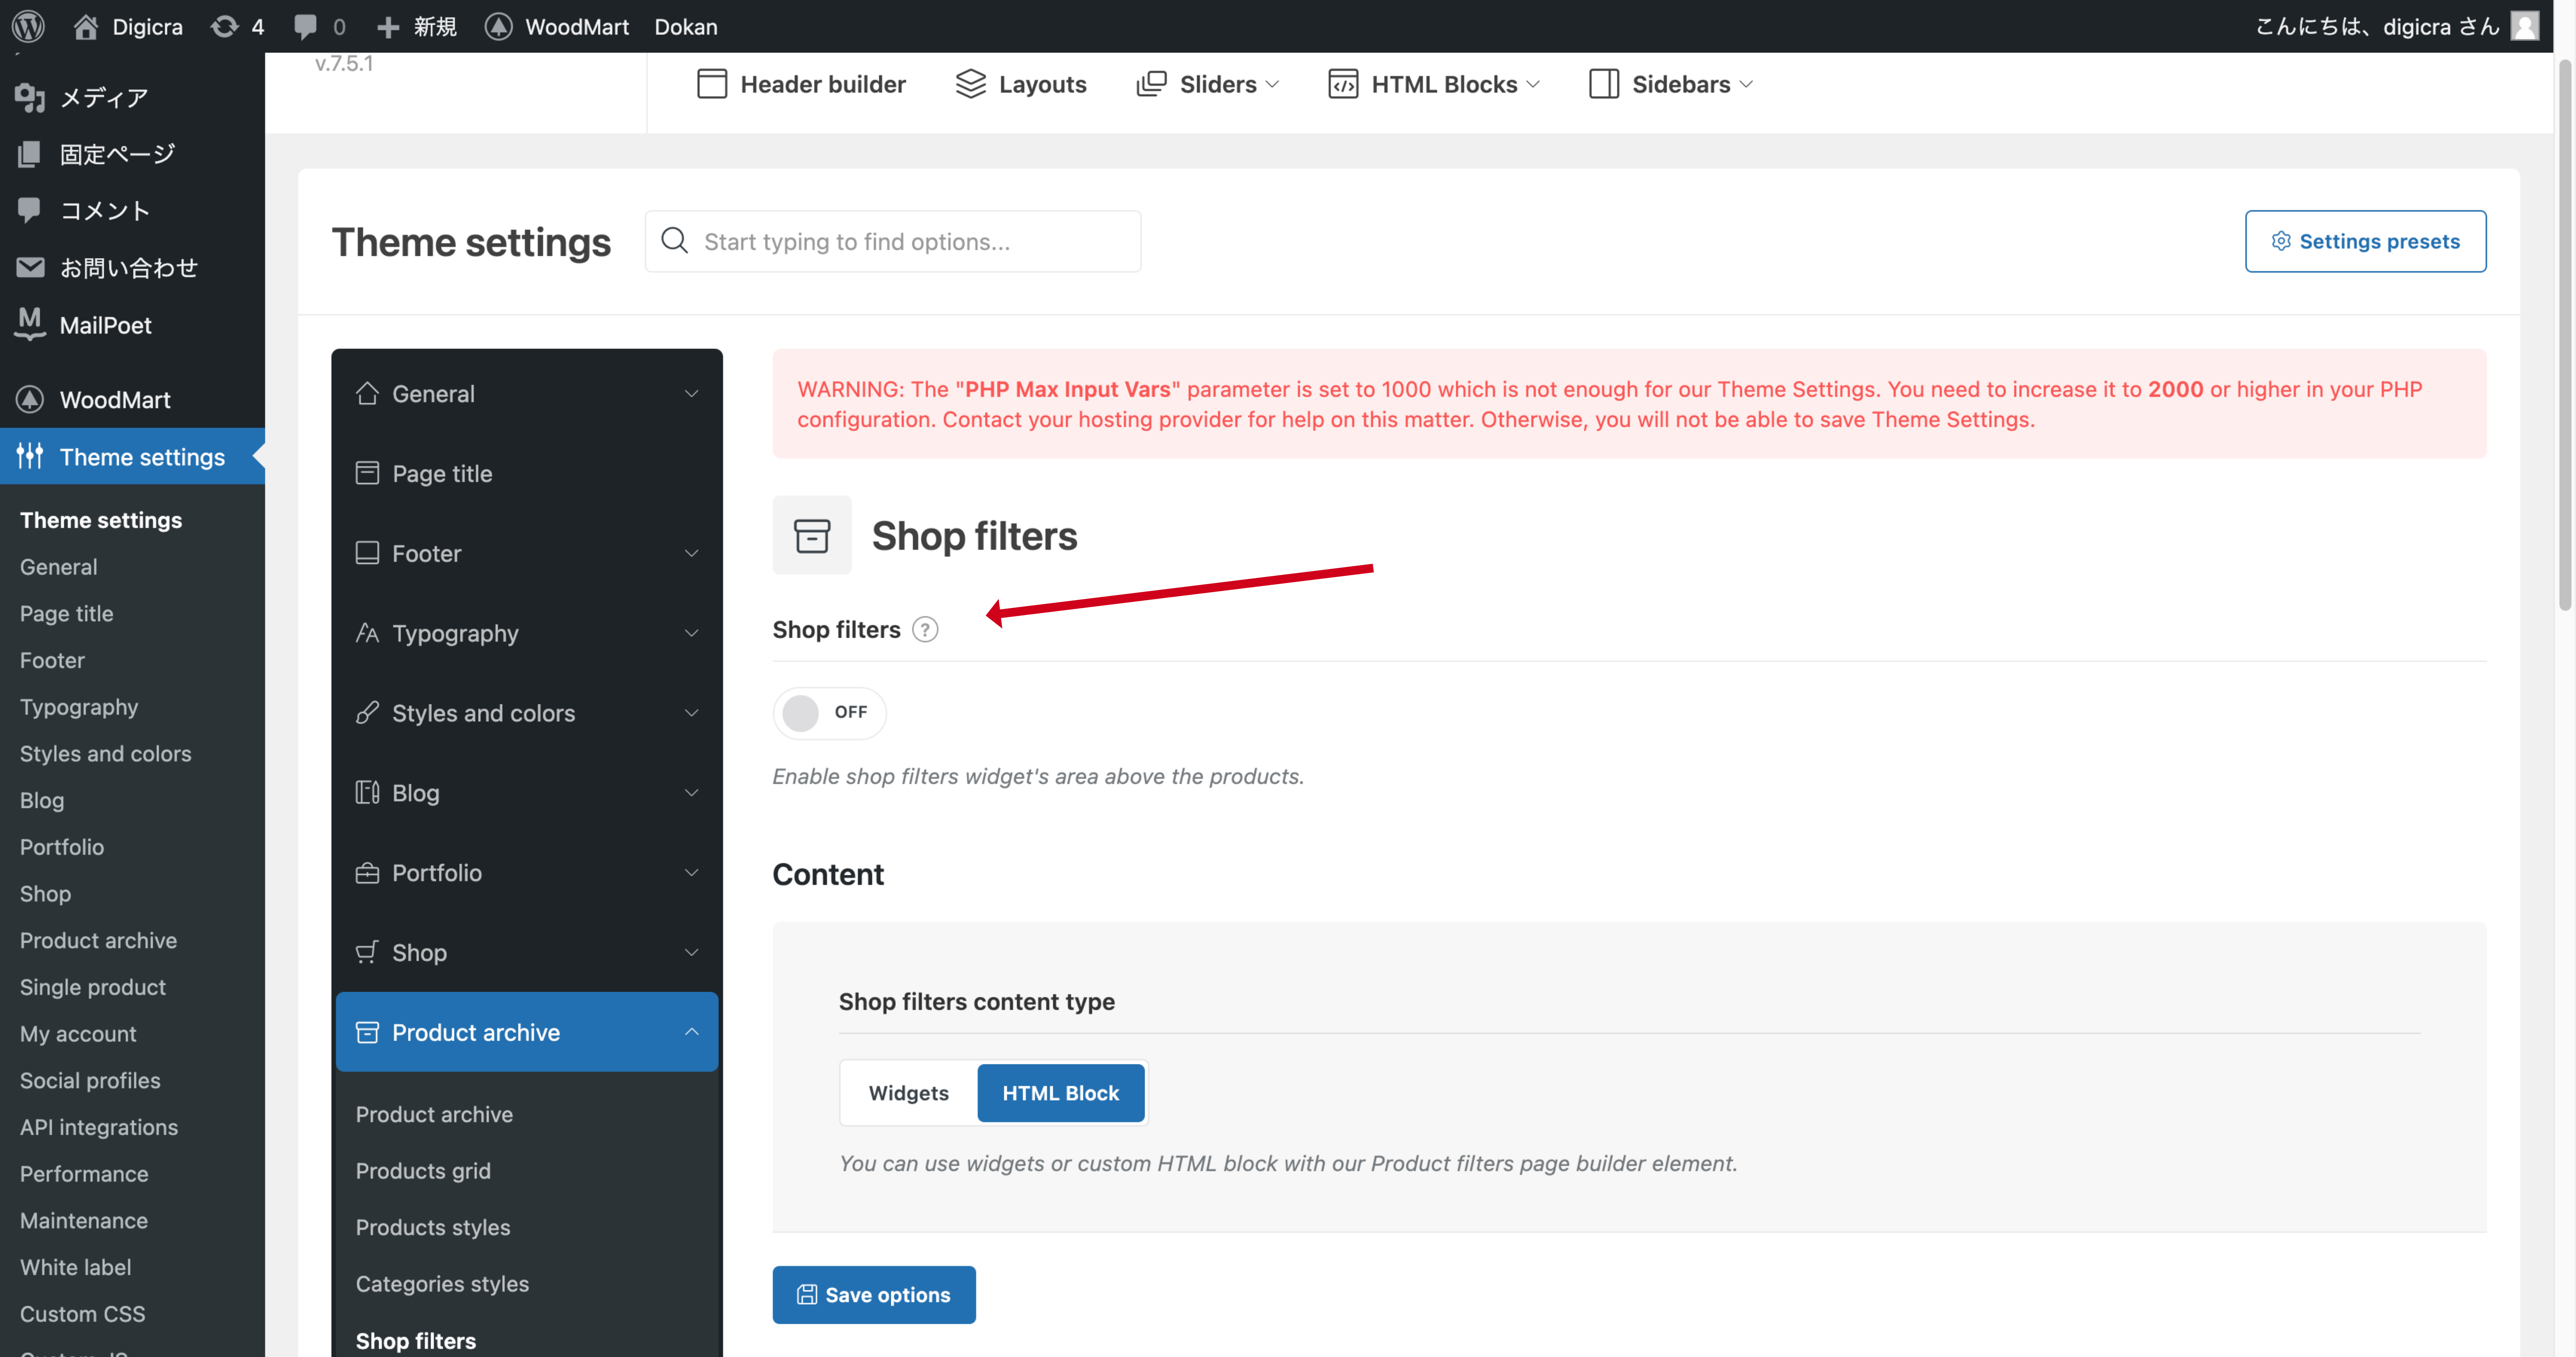Viewport: 2576px width, 1357px height.
Task: Click the Styles and colors brush icon
Action: tap(367, 713)
